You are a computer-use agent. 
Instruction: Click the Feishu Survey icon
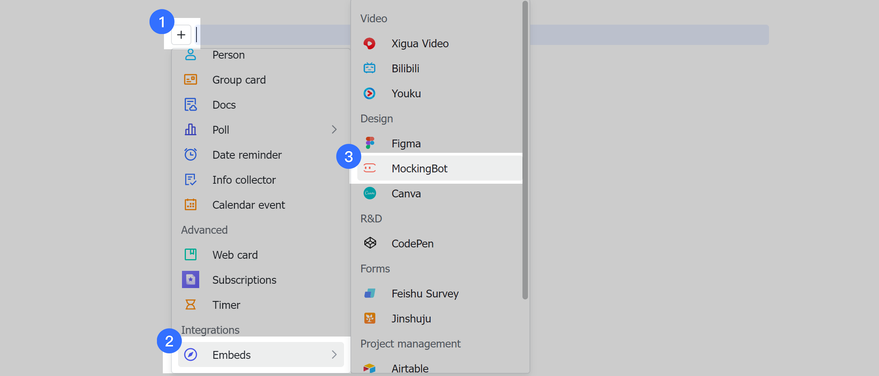tap(370, 294)
